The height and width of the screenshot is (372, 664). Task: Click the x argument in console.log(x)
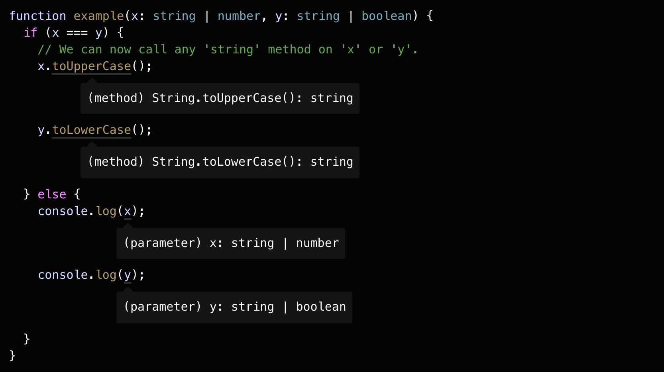click(x=128, y=211)
